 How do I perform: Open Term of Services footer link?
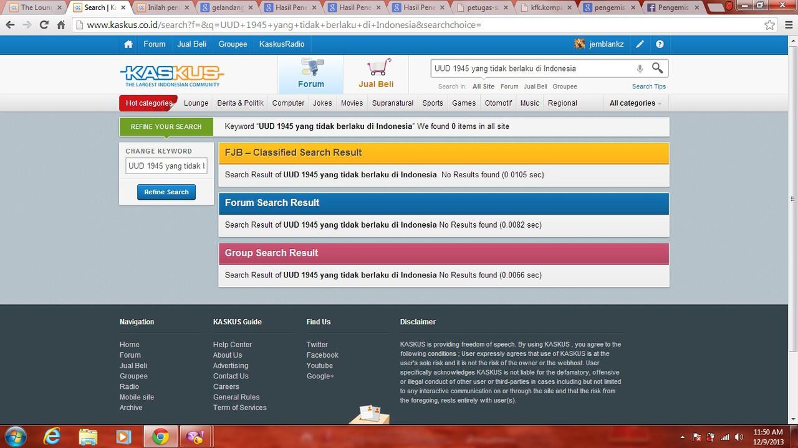(x=239, y=408)
